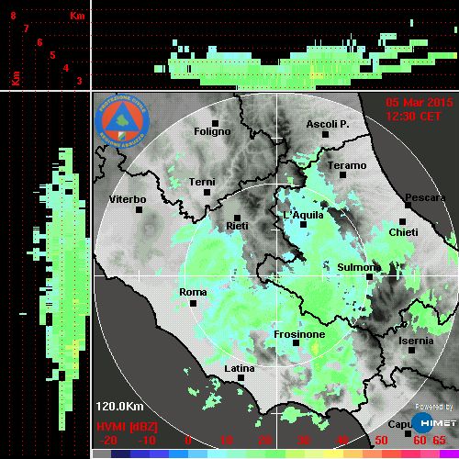Click the 'Teramo' city label

click(x=347, y=165)
